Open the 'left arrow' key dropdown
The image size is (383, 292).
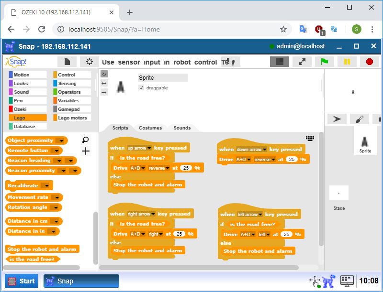tap(250, 215)
